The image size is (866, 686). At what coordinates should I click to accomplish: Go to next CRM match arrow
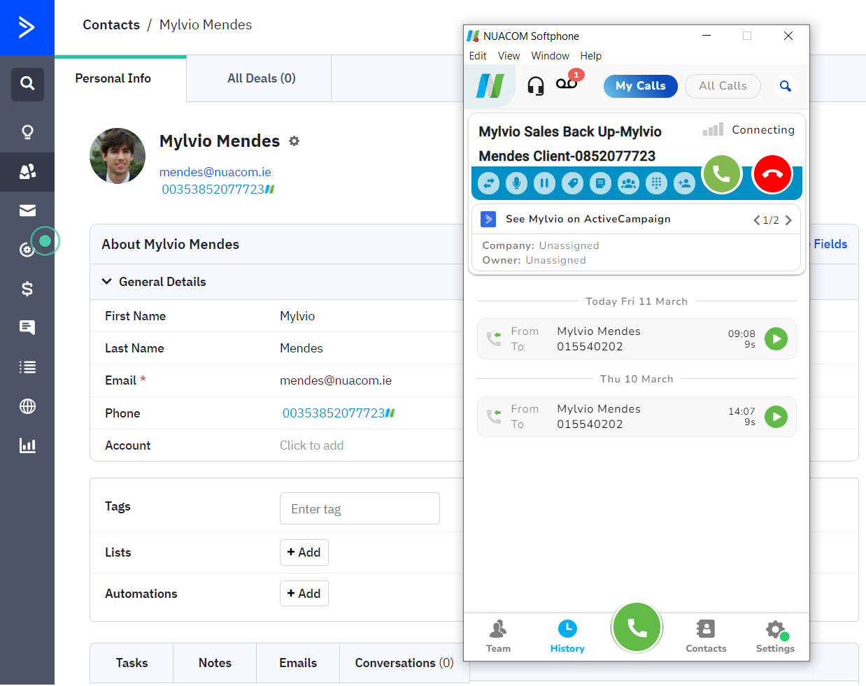(788, 220)
